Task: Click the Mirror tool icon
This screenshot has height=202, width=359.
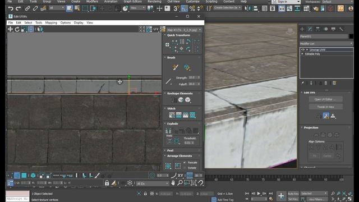Action: tap(247, 8)
